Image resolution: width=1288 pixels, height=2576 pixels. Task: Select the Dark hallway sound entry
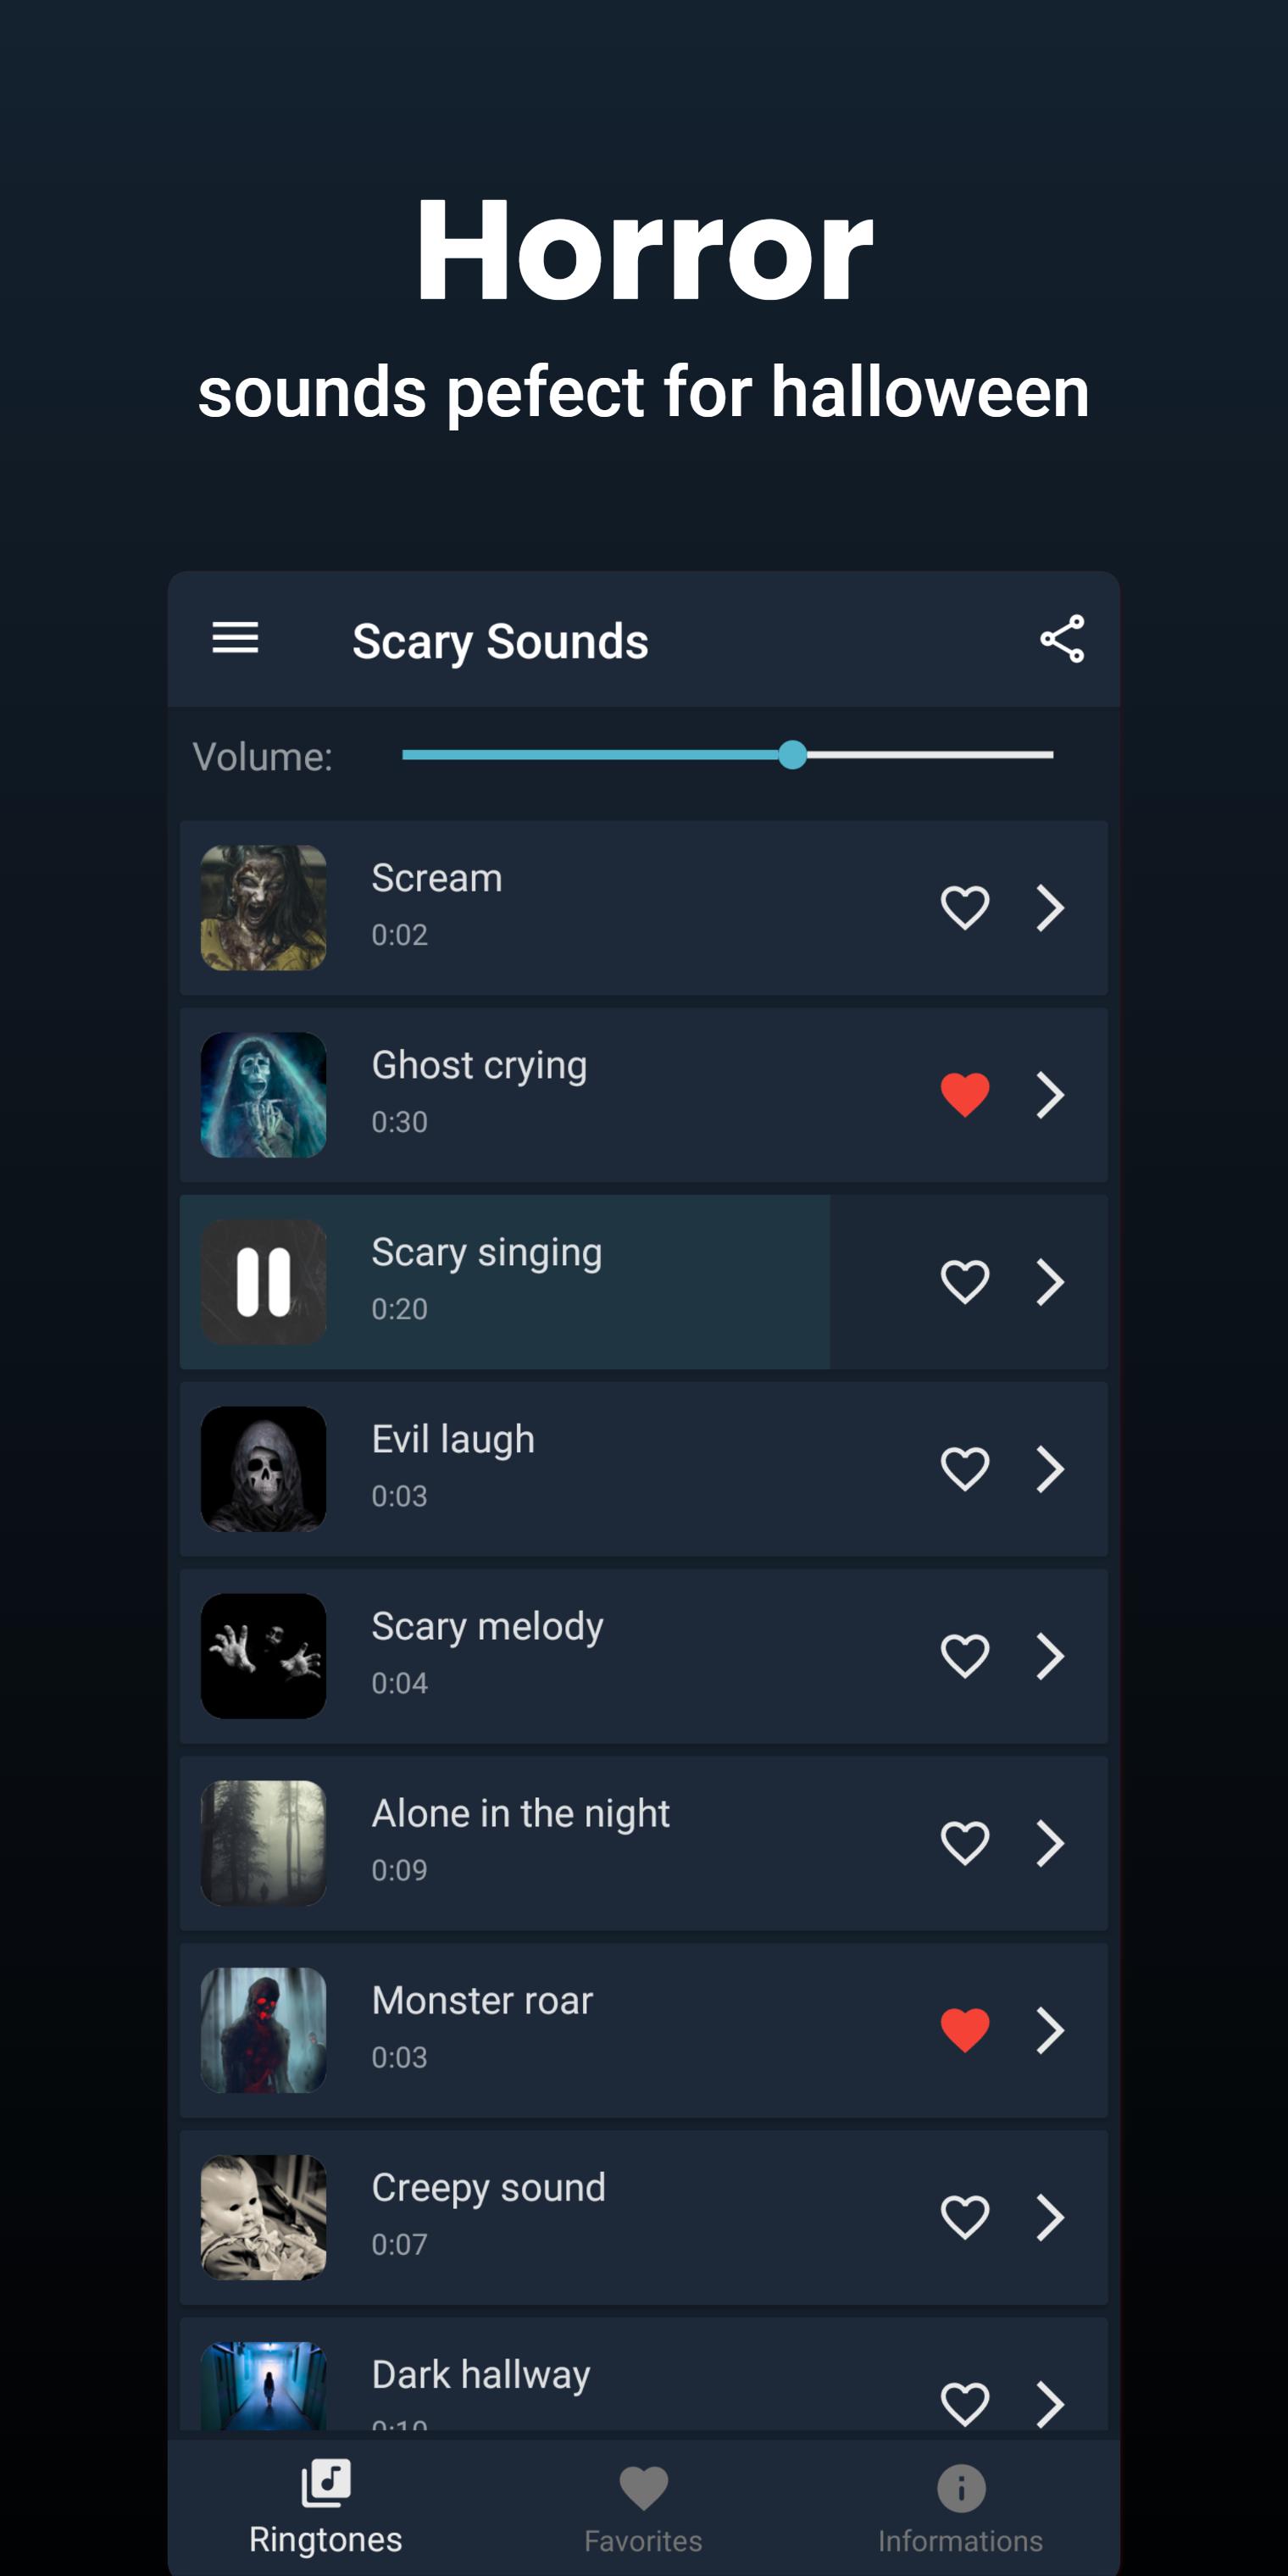pyautogui.click(x=643, y=2375)
